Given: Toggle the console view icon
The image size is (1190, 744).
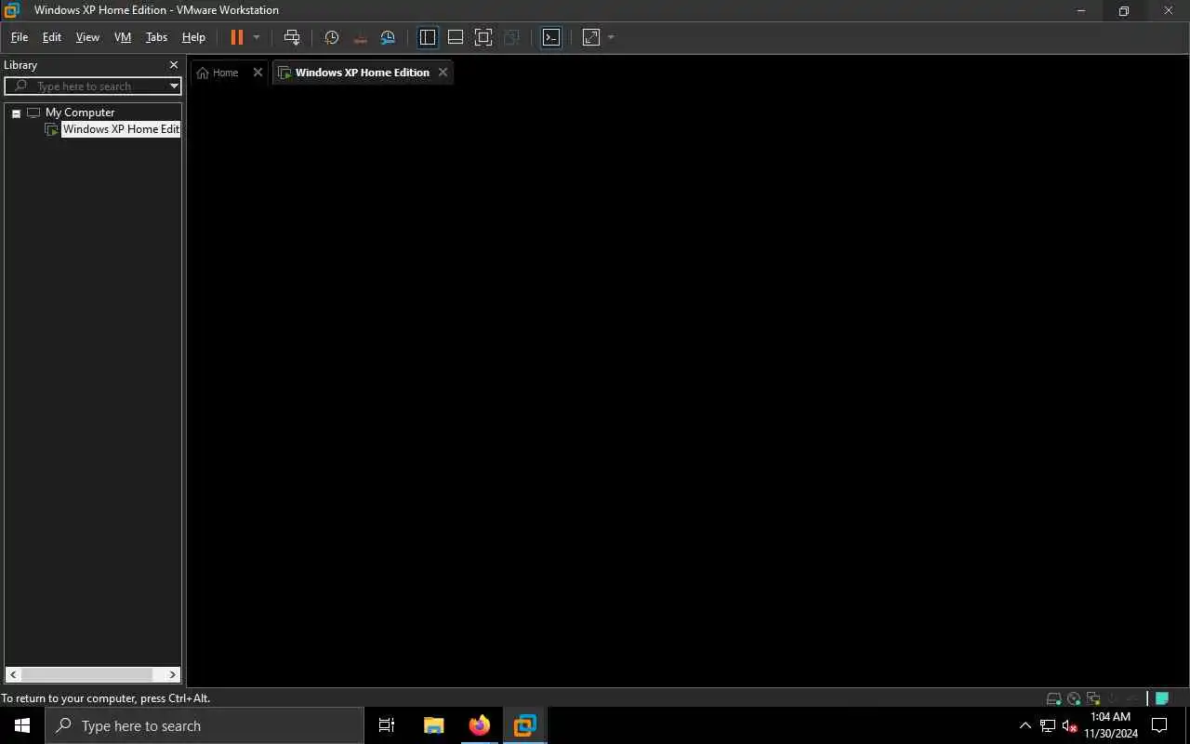Looking at the screenshot, I should tap(551, 37).
